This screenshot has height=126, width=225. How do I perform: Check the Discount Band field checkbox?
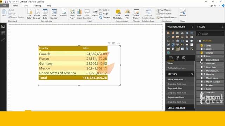[202, 60]
